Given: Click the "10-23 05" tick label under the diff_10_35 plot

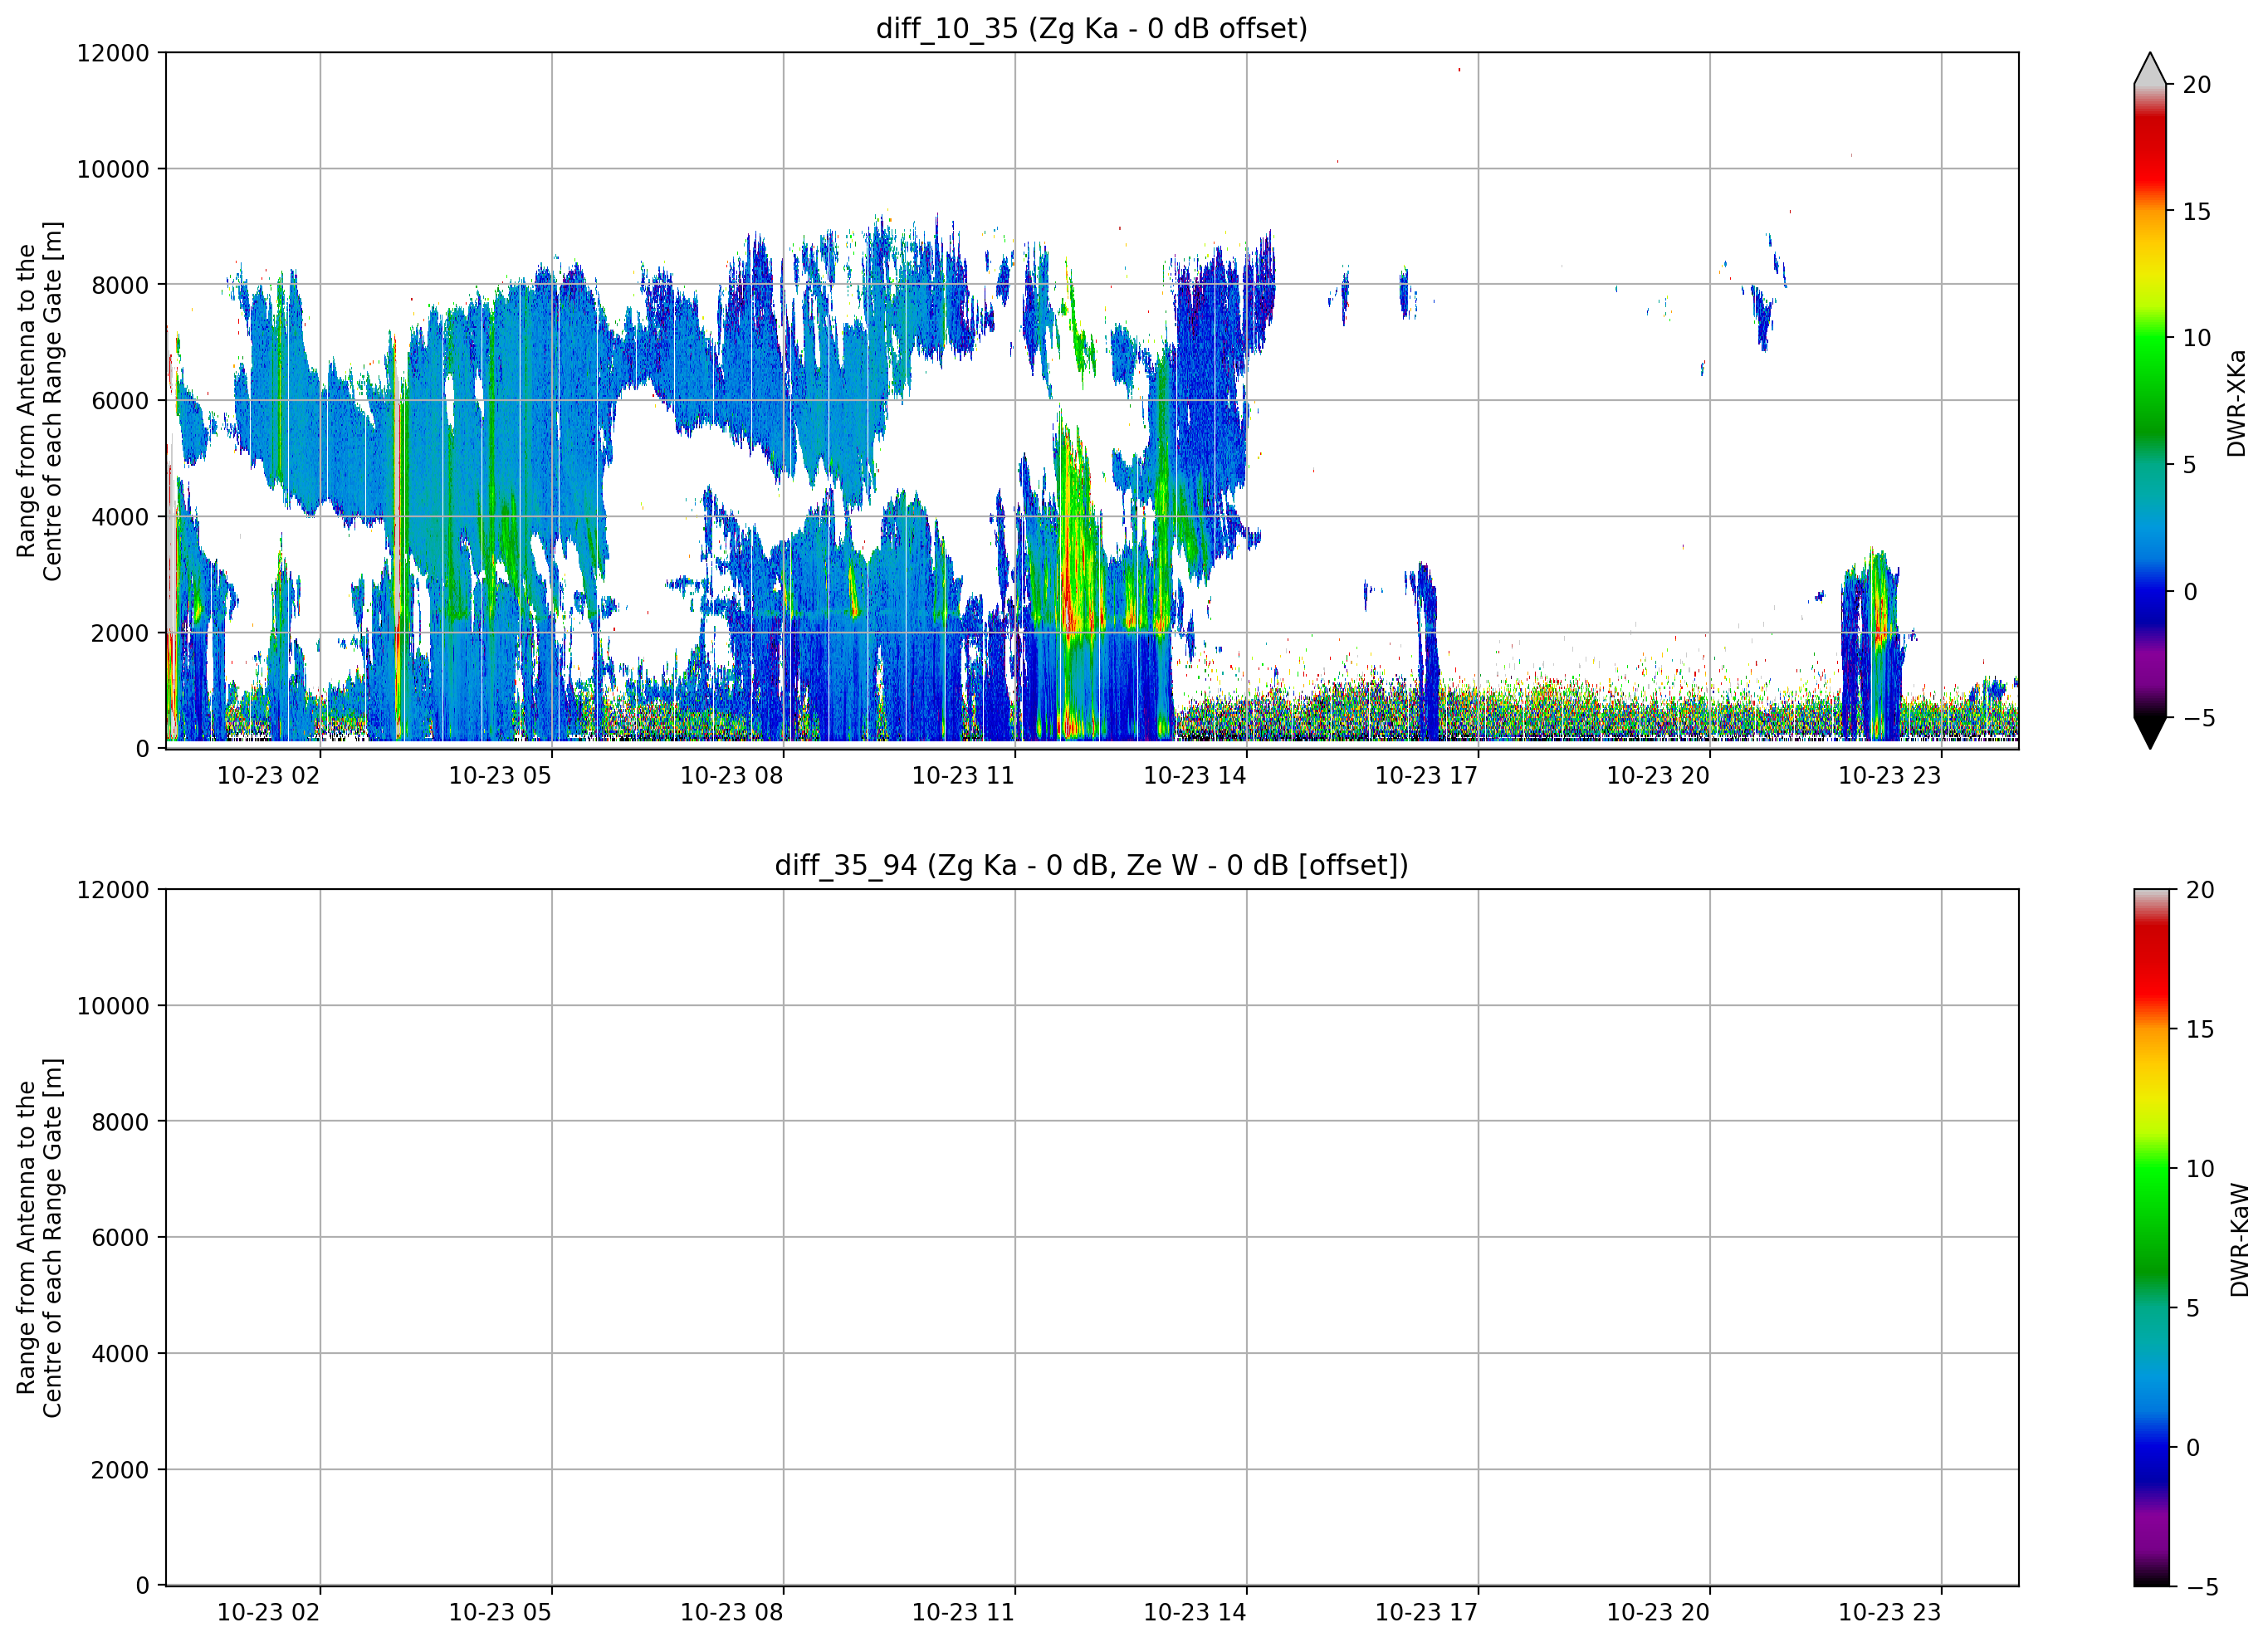Looking at the screenshot, I should (500, 776).
